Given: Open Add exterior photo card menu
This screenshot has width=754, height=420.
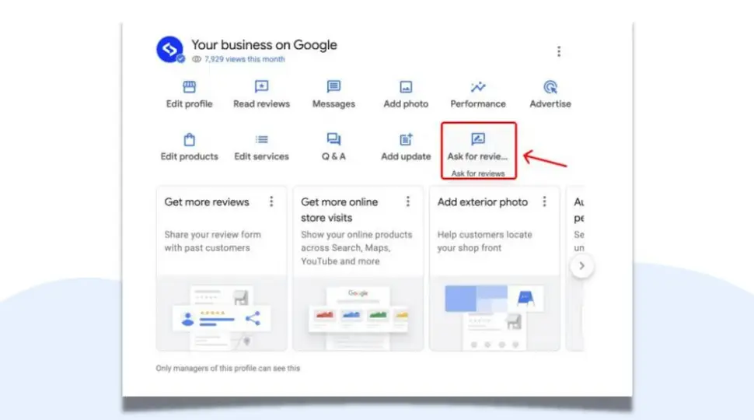Looking at the screenshot, I should tap(544, 201).
